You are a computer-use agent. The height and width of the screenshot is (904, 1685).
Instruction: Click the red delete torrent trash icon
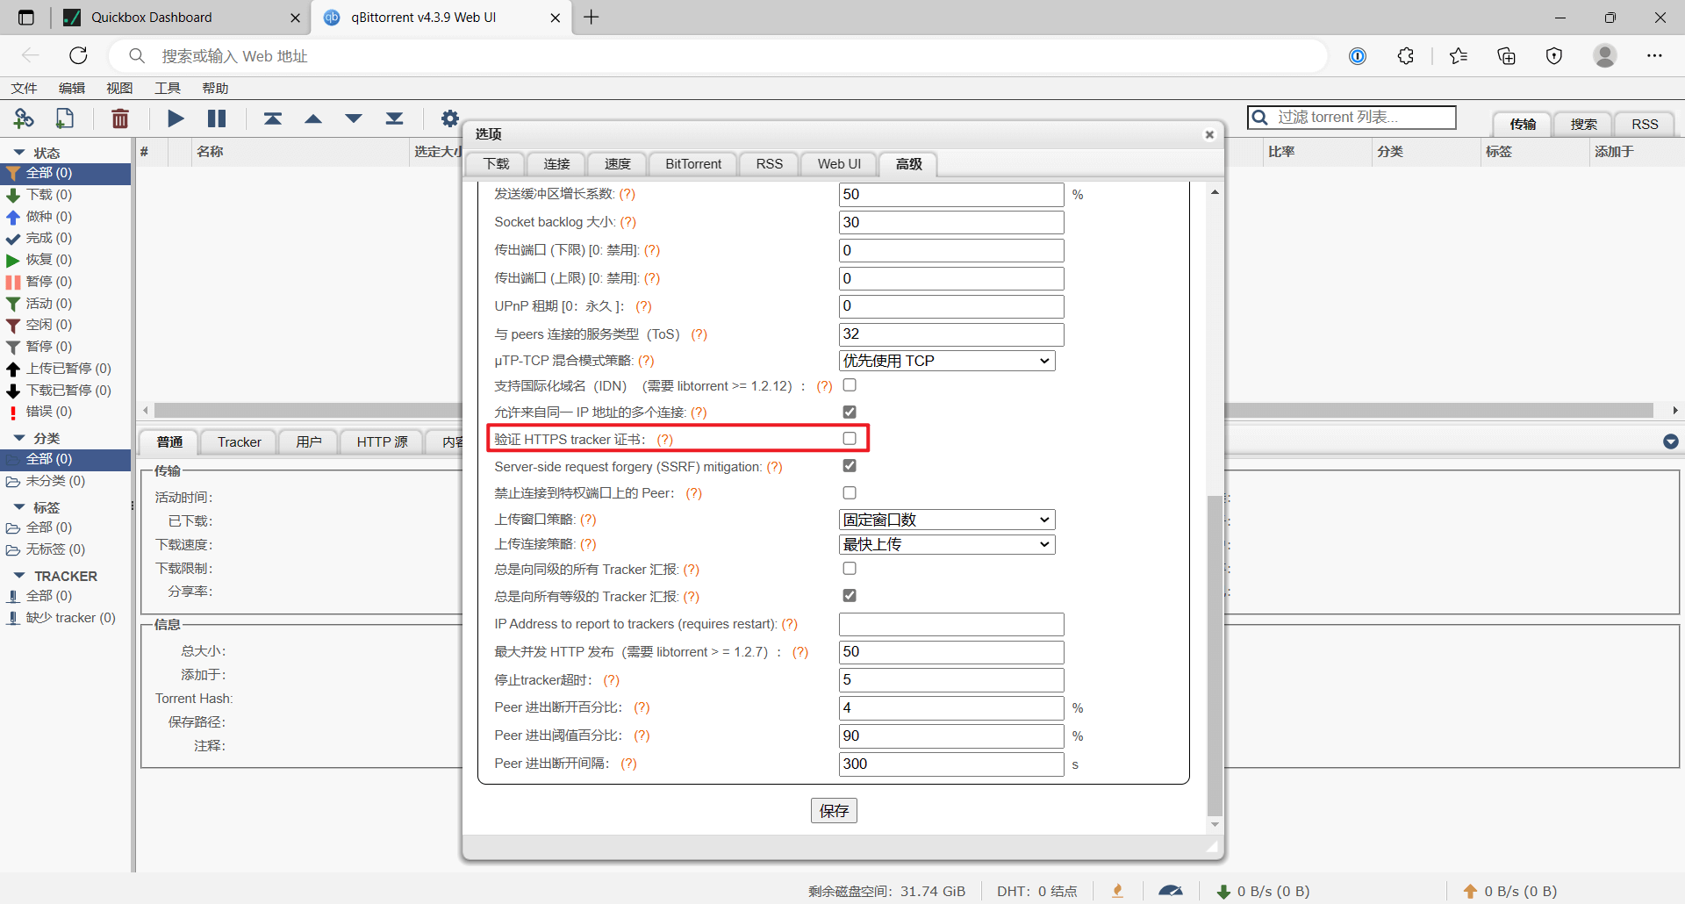pos(120,118)
